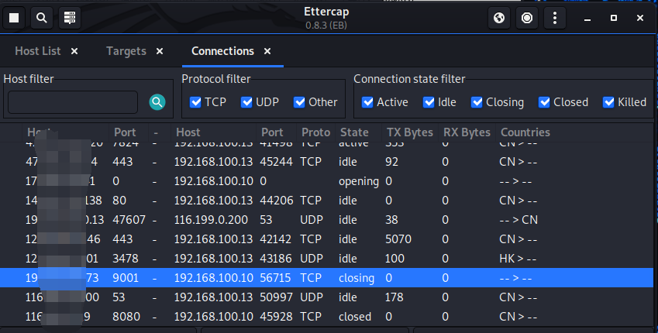Viewport: 658px width, 333px height.
Task: Select the Connections tab
Action: (222, 51)
